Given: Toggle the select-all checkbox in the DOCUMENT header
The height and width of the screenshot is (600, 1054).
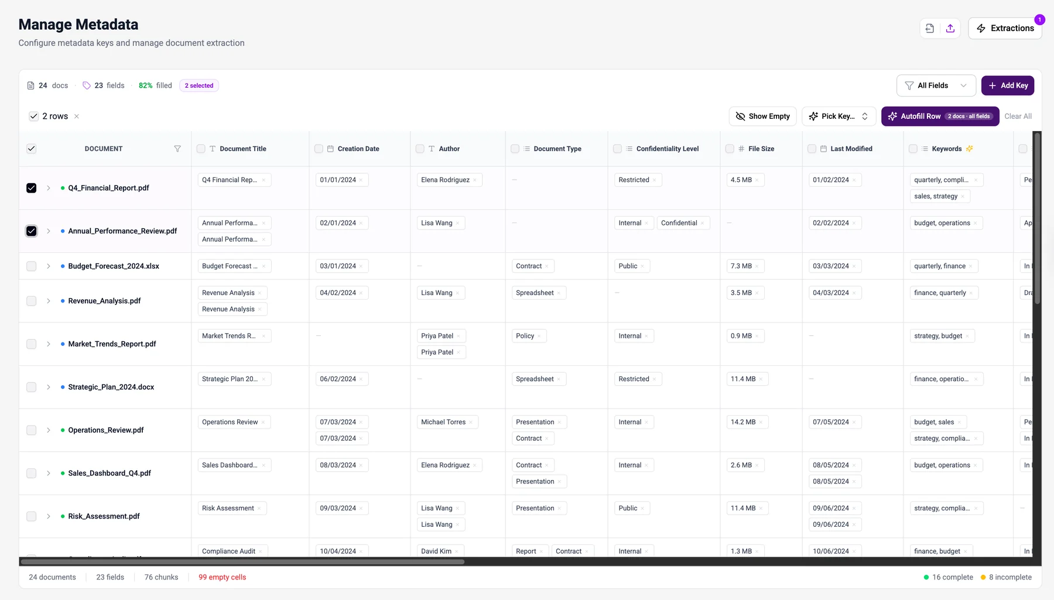Looking at the screenshot, I should coord(32,149).
